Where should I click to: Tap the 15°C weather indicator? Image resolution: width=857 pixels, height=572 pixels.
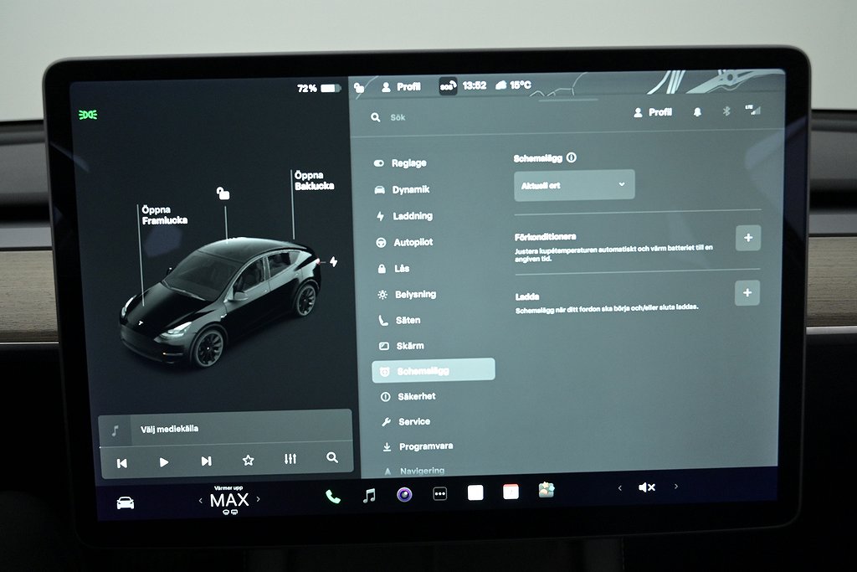(x=513, y=85)
